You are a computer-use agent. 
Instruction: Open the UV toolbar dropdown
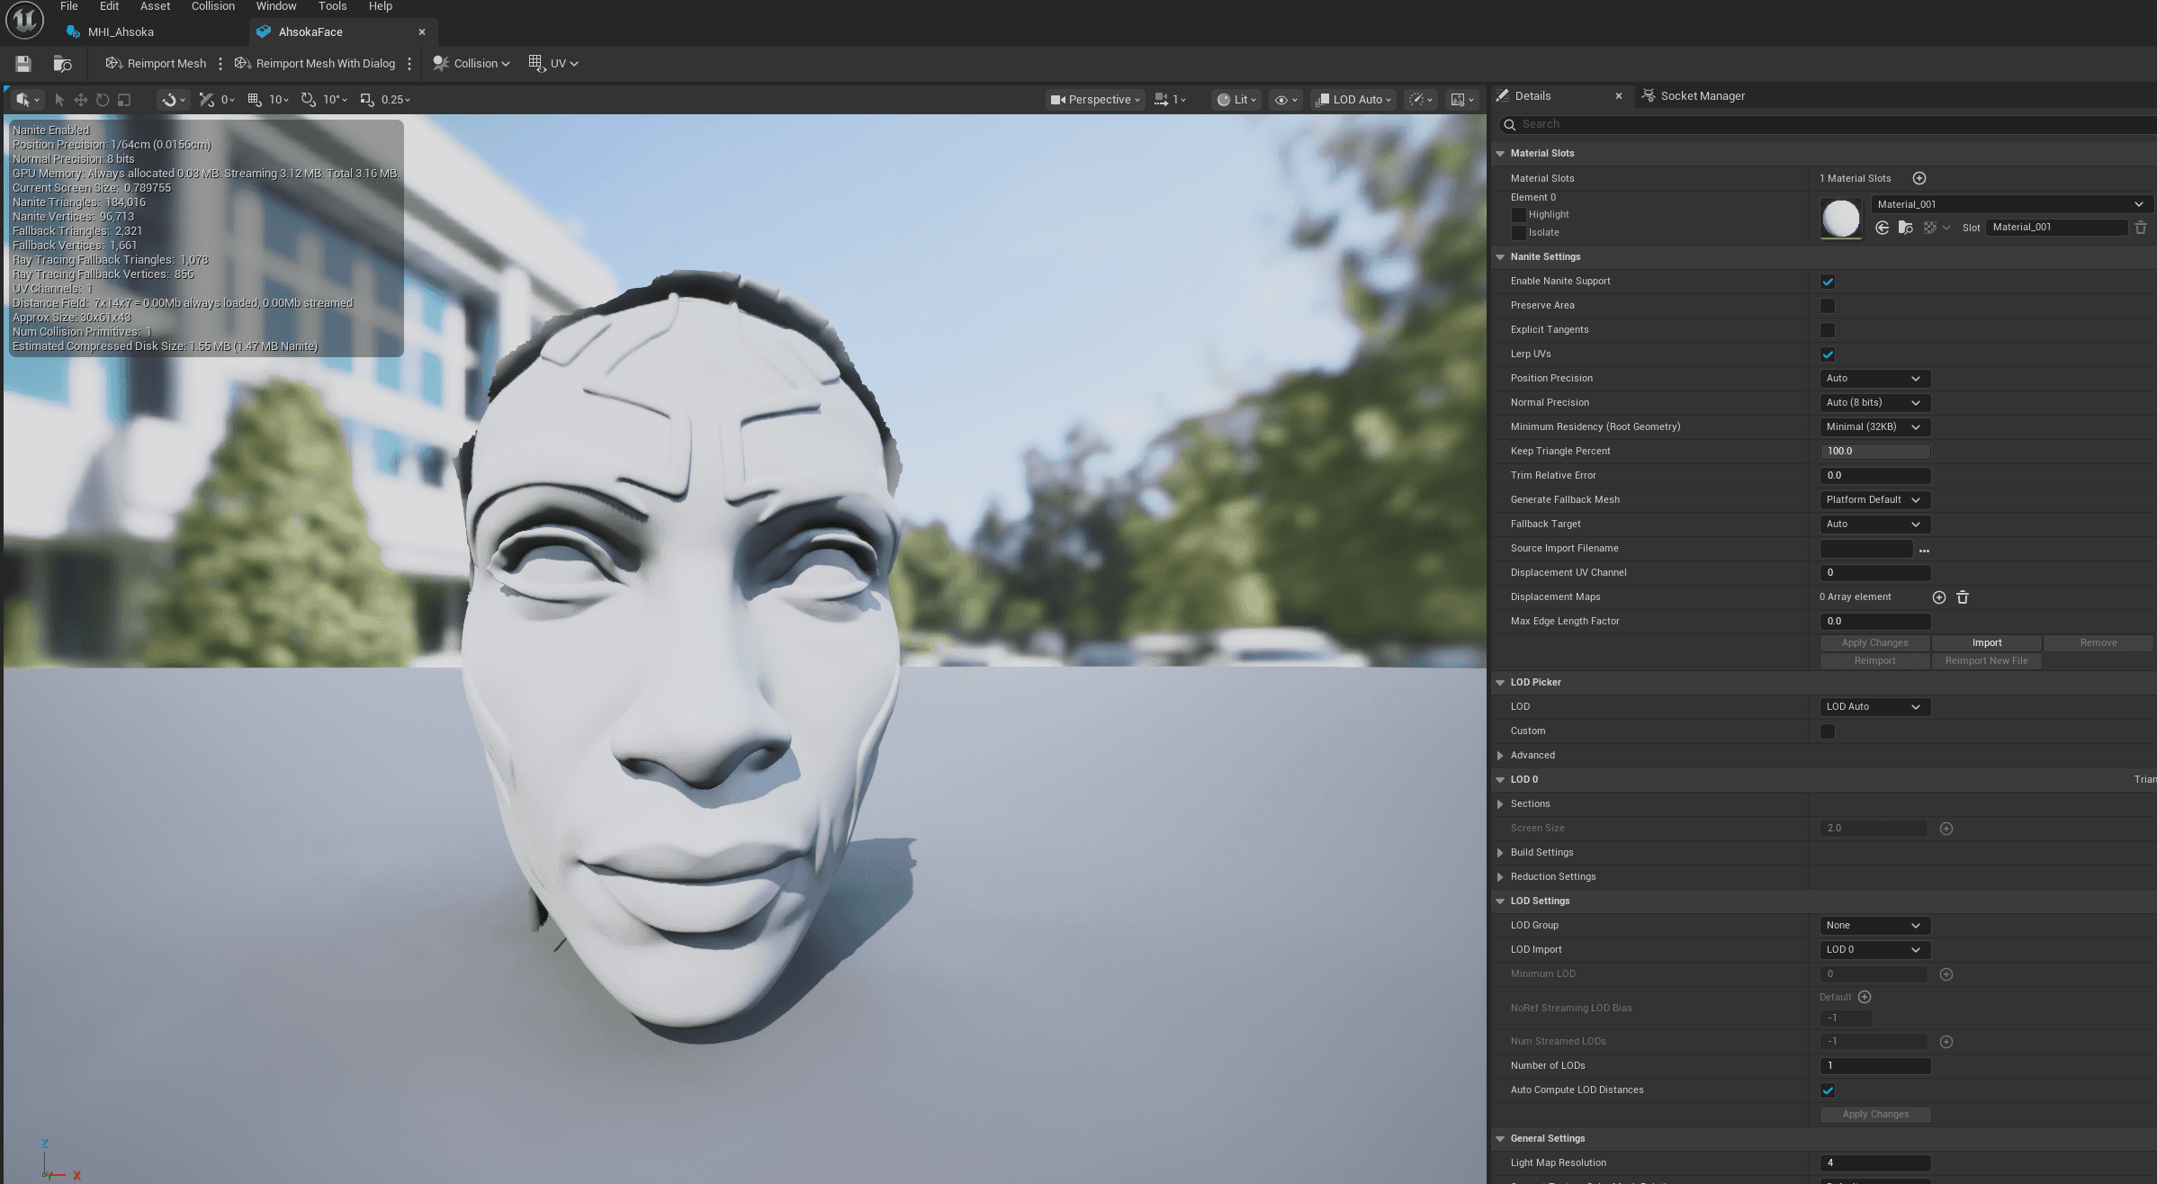(x=553, y=63)
